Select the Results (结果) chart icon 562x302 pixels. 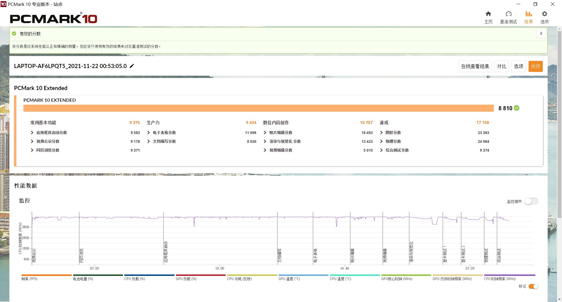click(x=528, y=17)
